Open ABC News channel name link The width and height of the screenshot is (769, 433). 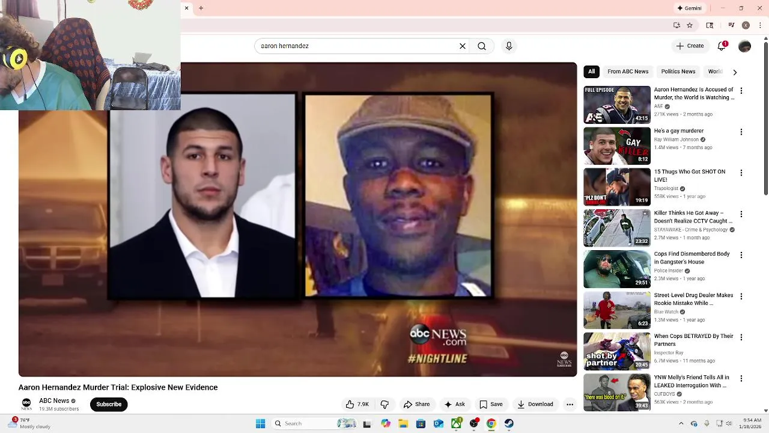tap(54, 401)
